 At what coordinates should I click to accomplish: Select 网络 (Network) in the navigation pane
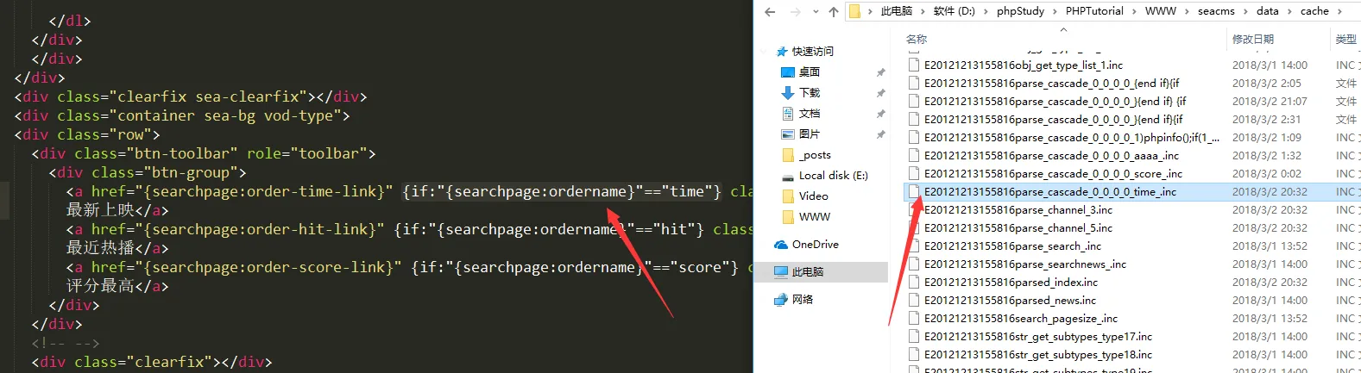(x=802, y=300)
